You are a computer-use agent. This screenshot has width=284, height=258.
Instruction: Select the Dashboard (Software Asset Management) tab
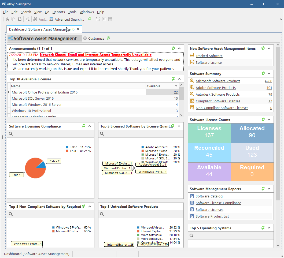40,29
